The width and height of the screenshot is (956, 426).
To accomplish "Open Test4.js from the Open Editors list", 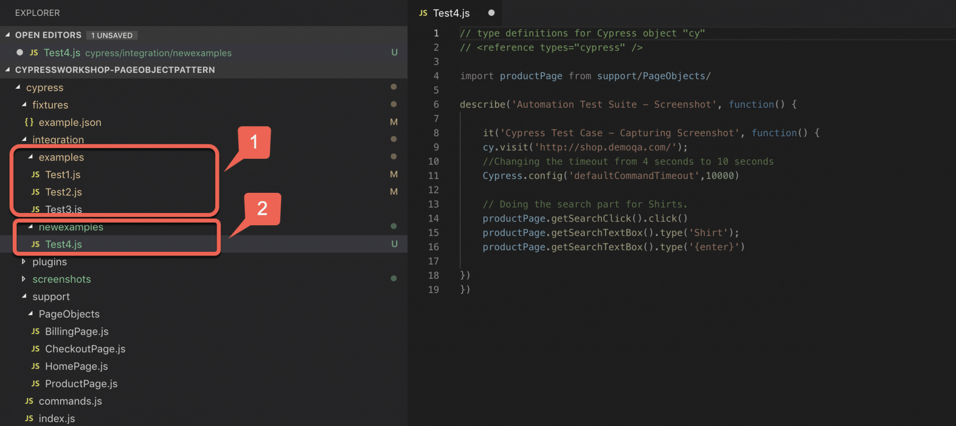I will point(204,53).
